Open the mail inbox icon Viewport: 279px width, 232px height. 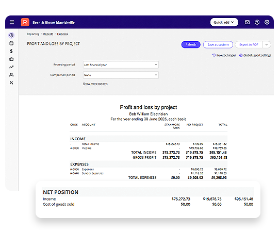247,22
